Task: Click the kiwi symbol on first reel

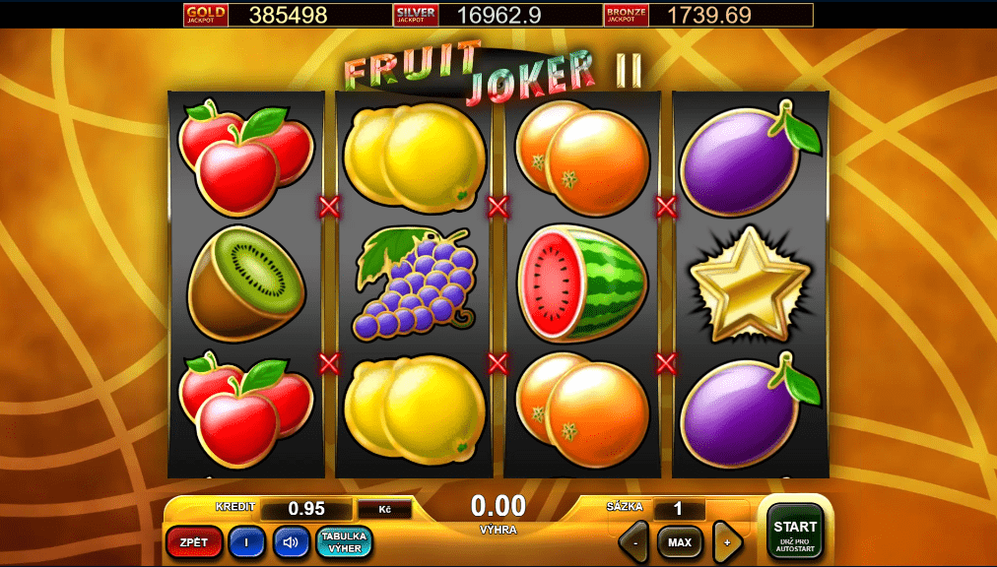Action: click(246, 283)
